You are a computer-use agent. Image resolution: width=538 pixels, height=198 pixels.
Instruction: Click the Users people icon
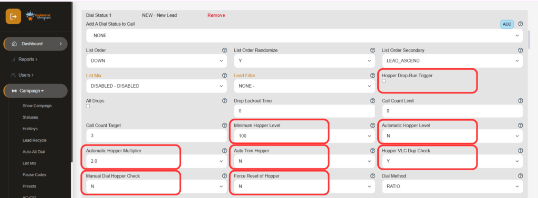coord(13,75)
